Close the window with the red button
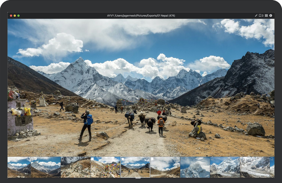The height and width of the screenshot is (183, 282). [x=11, y=16]
